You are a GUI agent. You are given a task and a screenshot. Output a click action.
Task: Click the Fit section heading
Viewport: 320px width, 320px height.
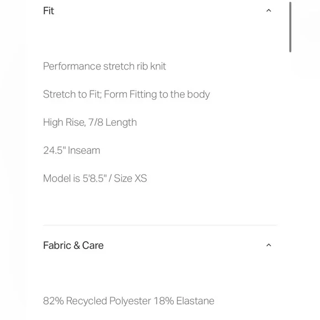click(49, 10)
